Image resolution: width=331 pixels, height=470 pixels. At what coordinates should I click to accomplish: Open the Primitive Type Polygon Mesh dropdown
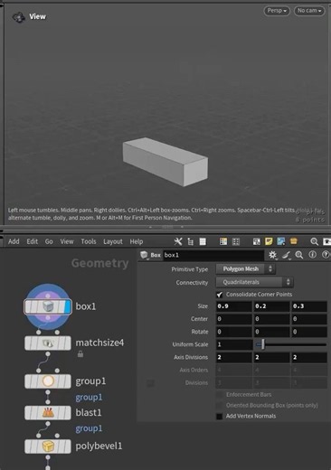coord(245,269)
